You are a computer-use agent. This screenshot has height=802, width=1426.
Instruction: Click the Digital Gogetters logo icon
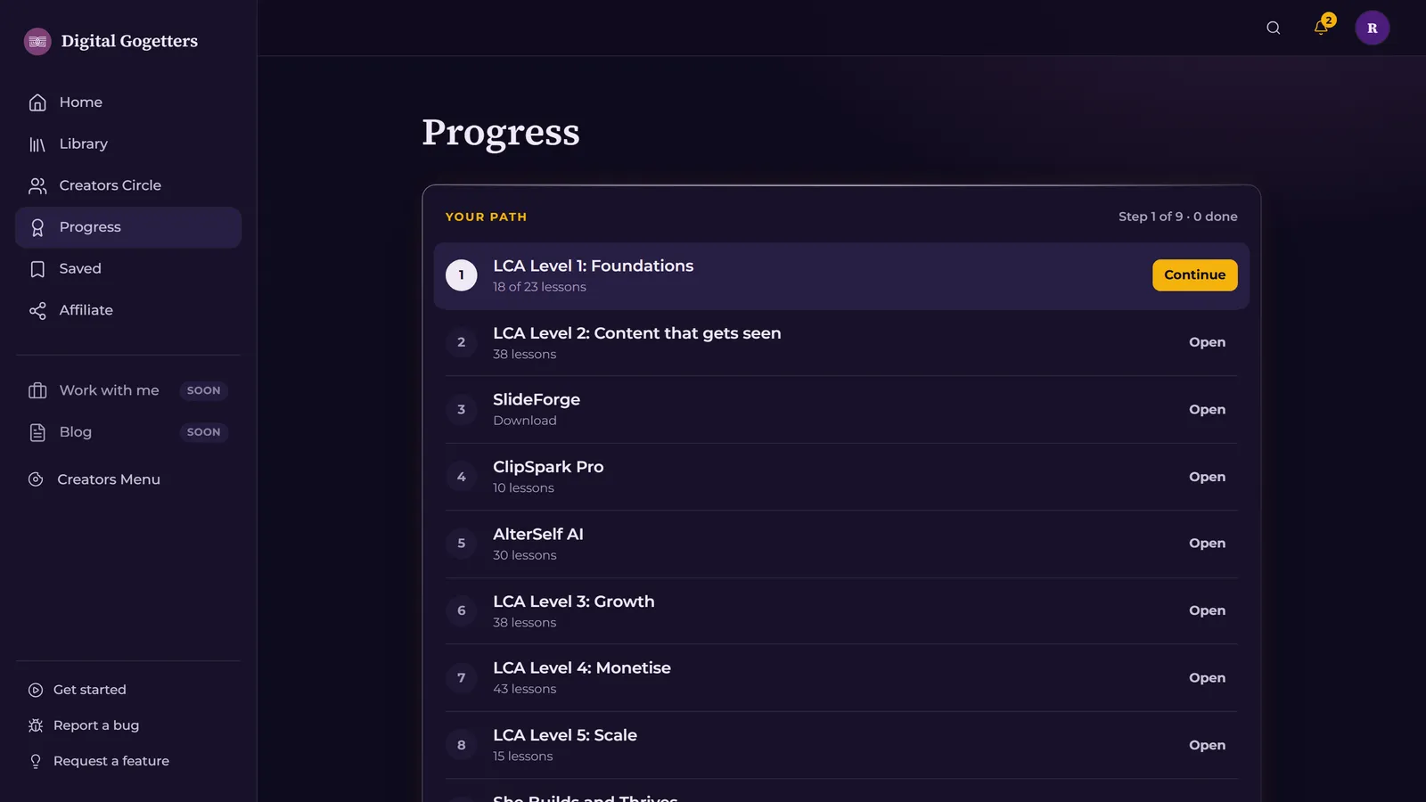click(x=37, y=41)
